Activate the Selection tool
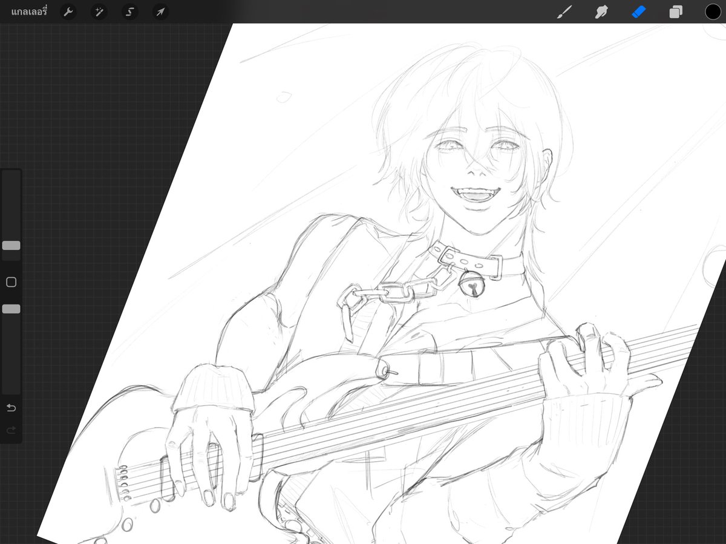 click(x=129, y=11)
